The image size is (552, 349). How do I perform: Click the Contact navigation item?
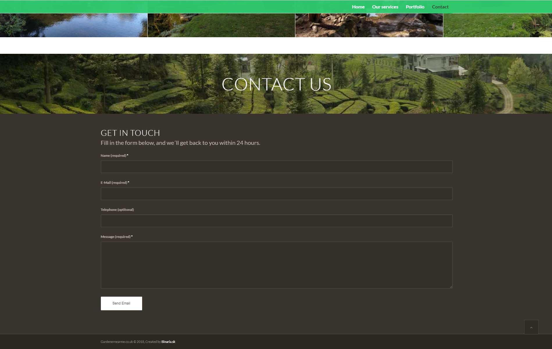pyautogui.click(x=440, y=7)
